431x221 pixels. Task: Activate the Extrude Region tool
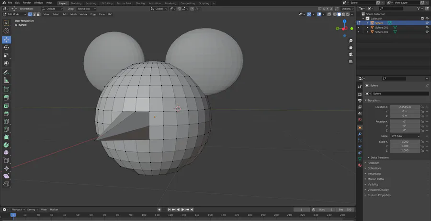(x=6, y=98)
